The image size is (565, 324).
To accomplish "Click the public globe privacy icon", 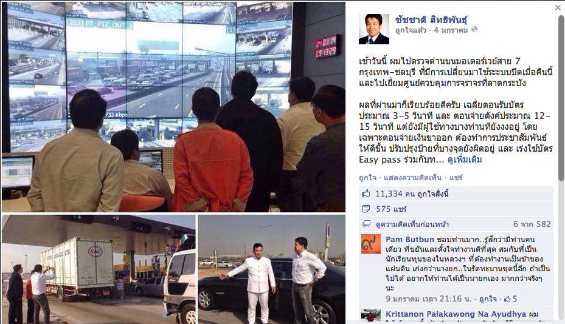I will [474, 30].
